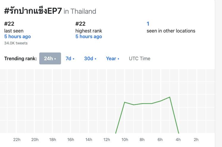Click the 12h axis label
This screenshot has height=147, width=222.
pos(107,140)
